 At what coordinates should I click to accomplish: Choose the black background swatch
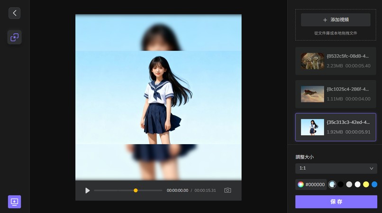pos(340,185)
